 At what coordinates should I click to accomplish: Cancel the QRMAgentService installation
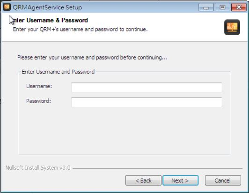tap(223, 180)
